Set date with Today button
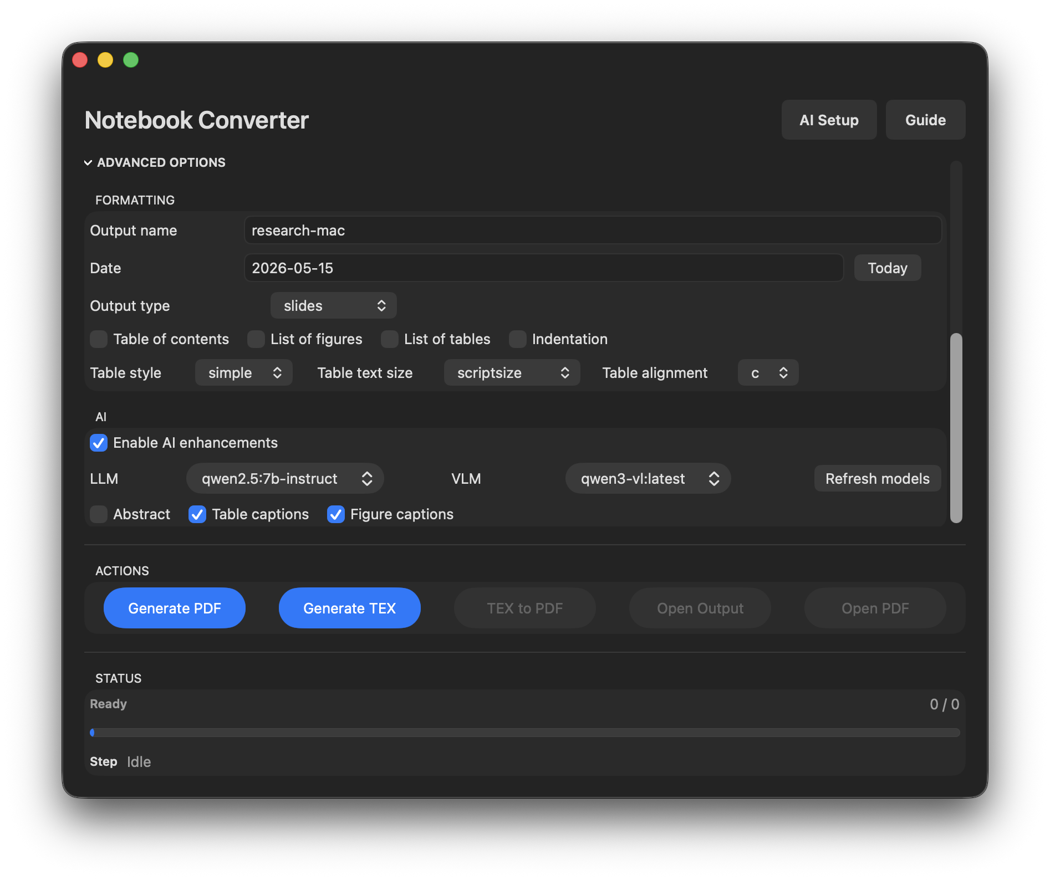The width and height of the screenshot is (1050, 880). (888, 268)
